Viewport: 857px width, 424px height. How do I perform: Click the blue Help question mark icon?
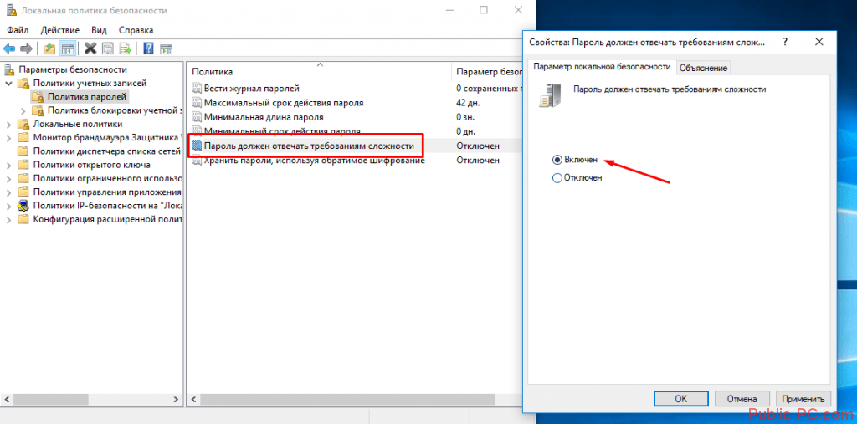148,49
